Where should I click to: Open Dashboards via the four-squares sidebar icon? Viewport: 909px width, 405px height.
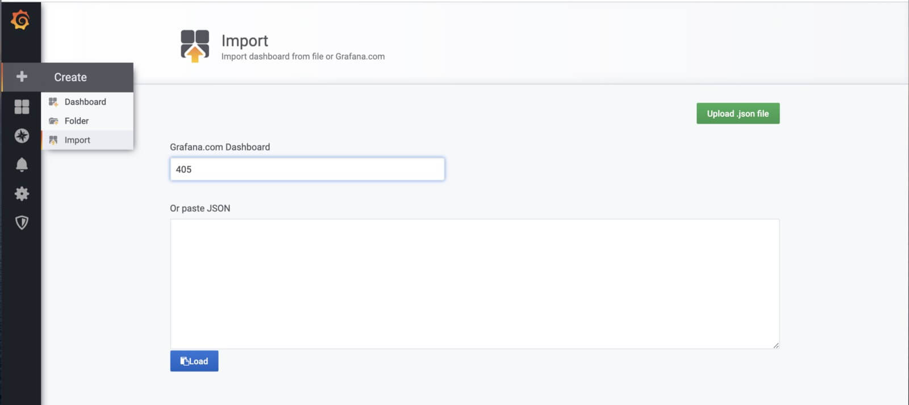[22, 107]
